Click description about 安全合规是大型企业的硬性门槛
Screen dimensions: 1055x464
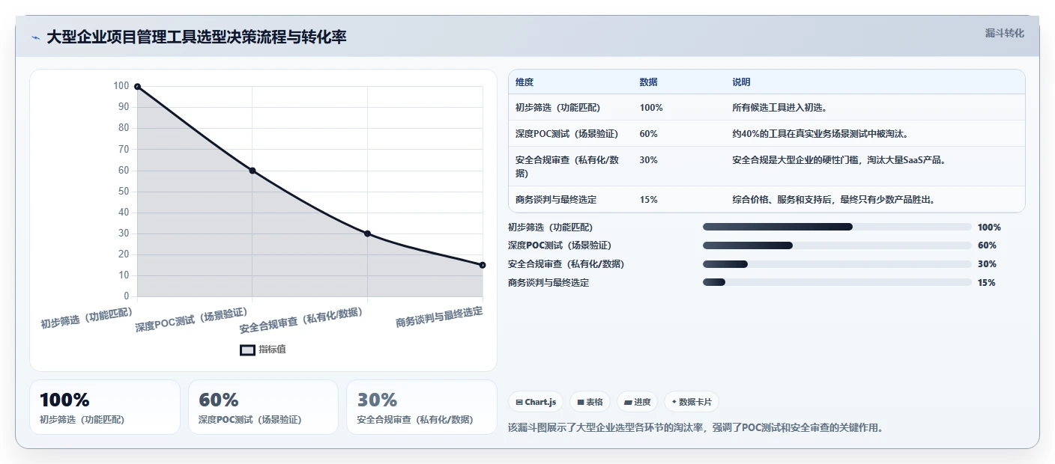838,160
